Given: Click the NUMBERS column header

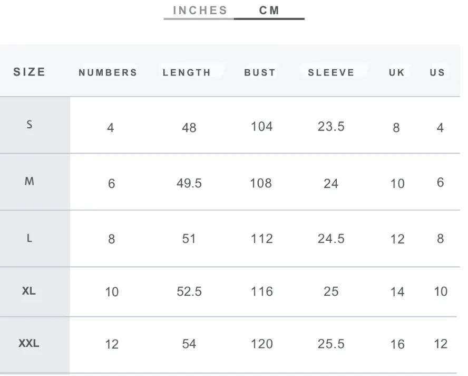Looking at the screenshot, I should point(108,73).
